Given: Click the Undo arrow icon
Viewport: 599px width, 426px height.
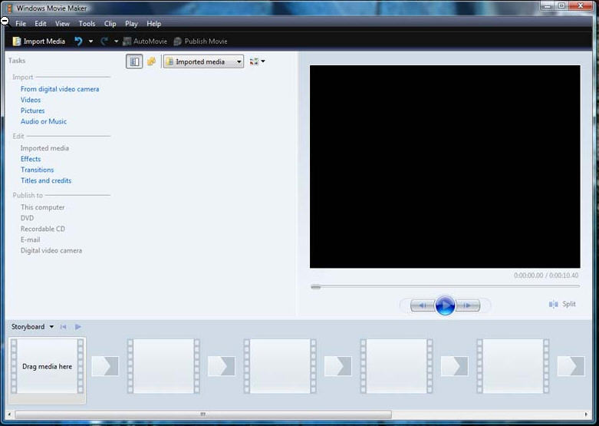Looking at the screenshot, I should [78, 41].
